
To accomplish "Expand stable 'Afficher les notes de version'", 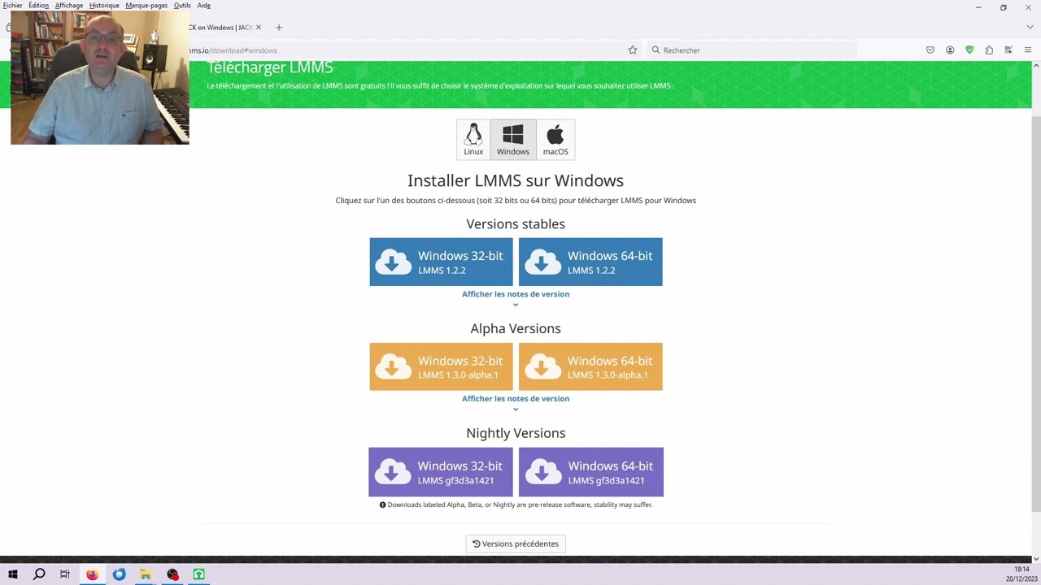I will coord(516,294).
